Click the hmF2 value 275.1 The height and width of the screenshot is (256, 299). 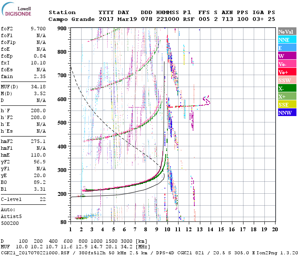click(x=38, y=141)
